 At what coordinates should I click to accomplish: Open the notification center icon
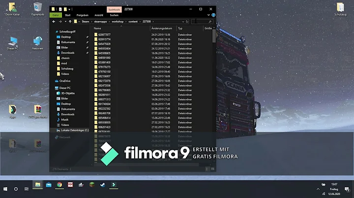coord(347,189)
